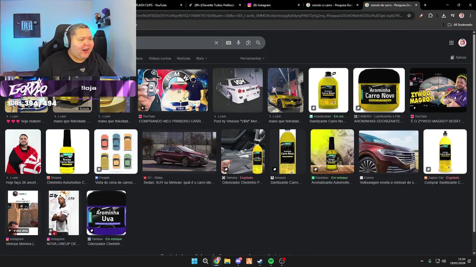Click the Arominha Carro Novo gel thumbnail
This screenshot has width=476, height=267.
click(379, 90)
